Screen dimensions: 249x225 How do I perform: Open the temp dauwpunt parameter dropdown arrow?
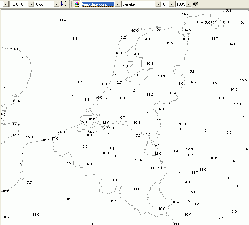coord(117,4)
